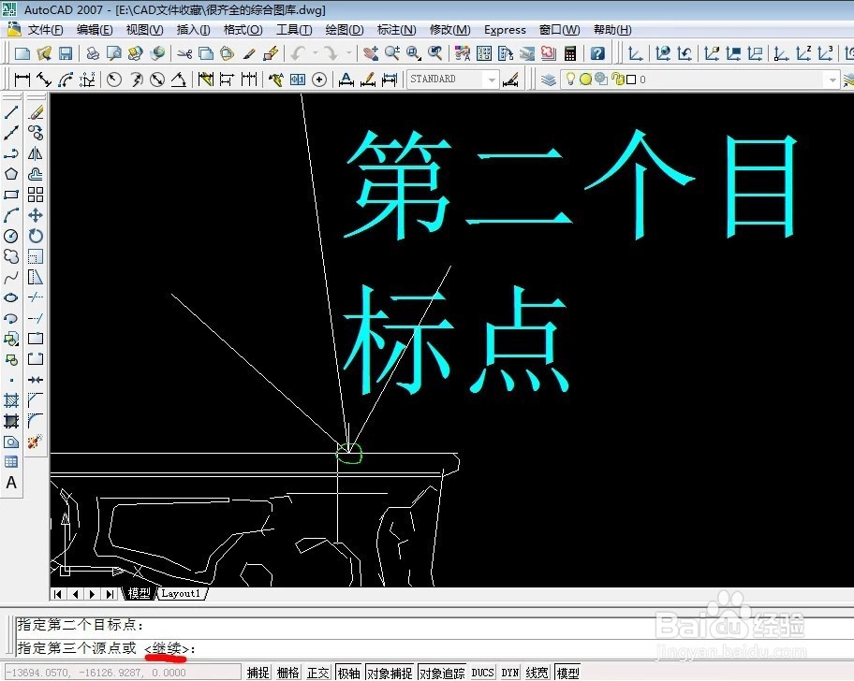Select the Multiline Text tool
The image size is (854, 681).
(x=11, y=483)
